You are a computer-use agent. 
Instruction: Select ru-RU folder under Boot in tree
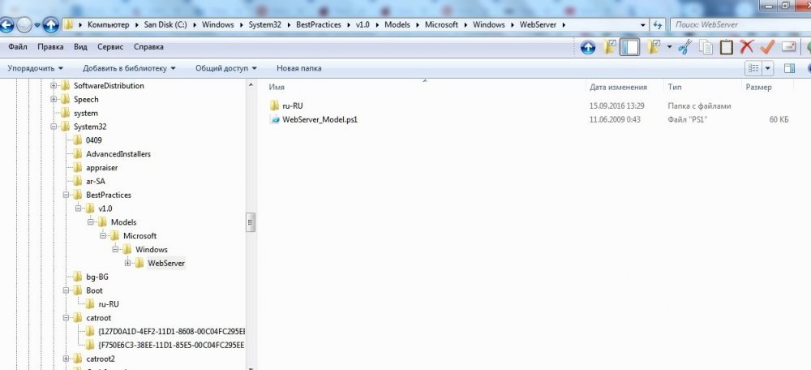[x=109, y=304]
